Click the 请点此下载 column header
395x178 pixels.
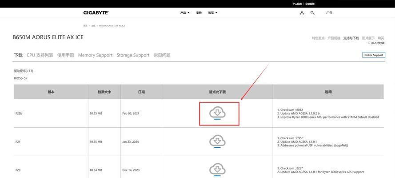(x=217, y=92)
